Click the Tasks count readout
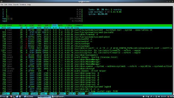 (105, 10)
